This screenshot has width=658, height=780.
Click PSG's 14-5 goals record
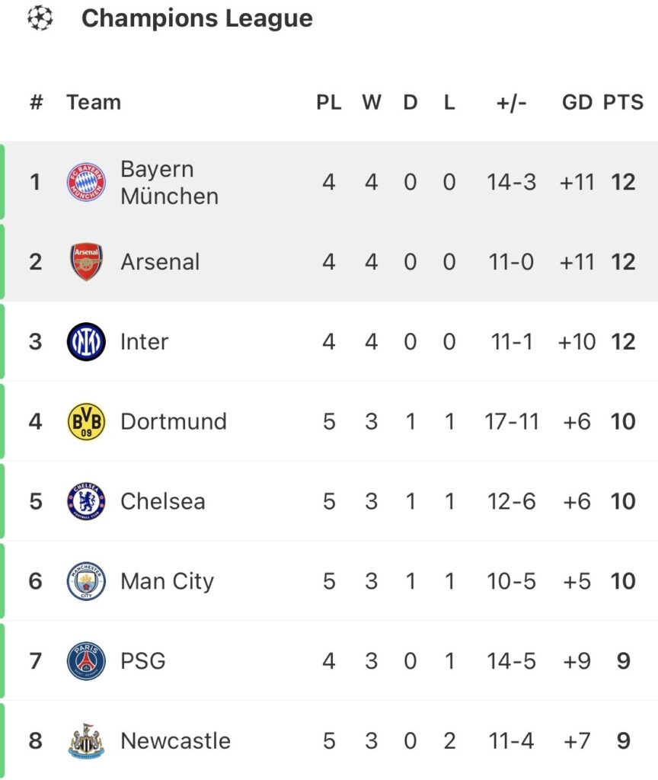click(x=512, y=661)
